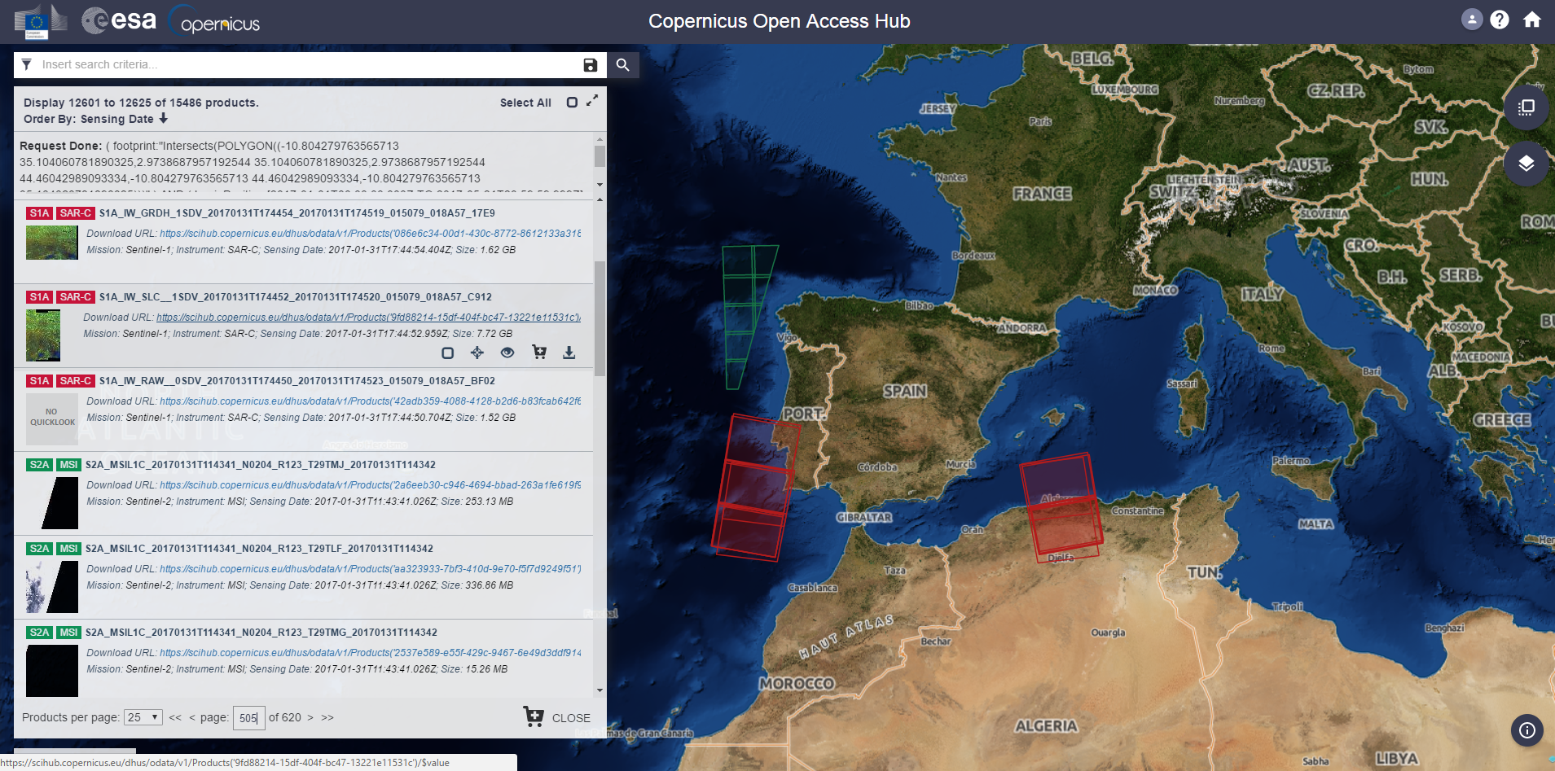The height and width of the screenshot is (771, 1555).
Task: Click Copernicus Open Access Hub title
Action: coord(779,21)
